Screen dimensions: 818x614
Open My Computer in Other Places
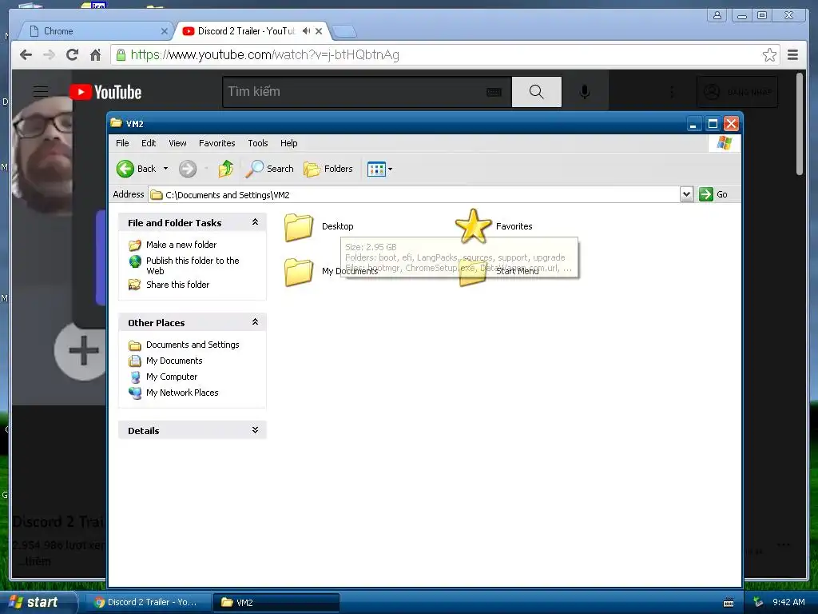172,377
